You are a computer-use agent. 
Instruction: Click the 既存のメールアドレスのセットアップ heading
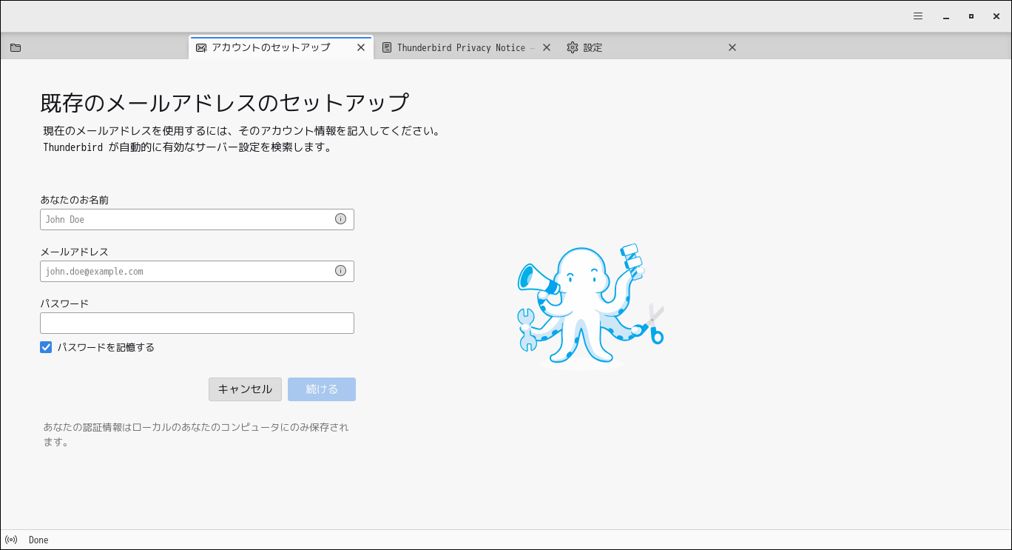click(x=224, y=102)
